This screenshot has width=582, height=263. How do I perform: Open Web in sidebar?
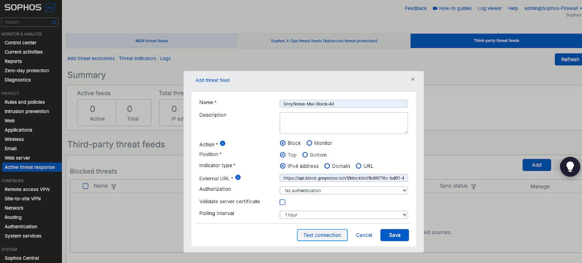(x=9, y=121)
